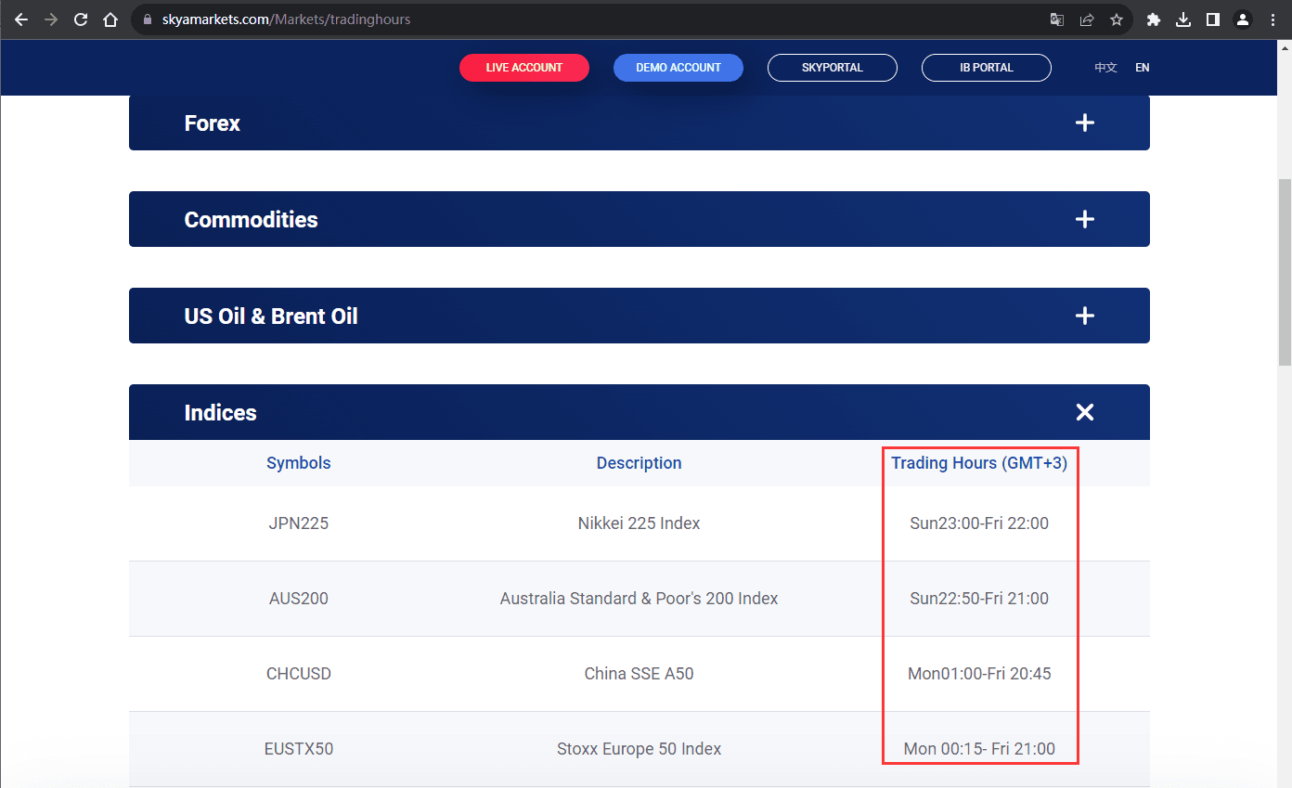Screen dimensions: 1292x788
Task: Open a DEMO ACCOUNT
Action: coord(678,68)
